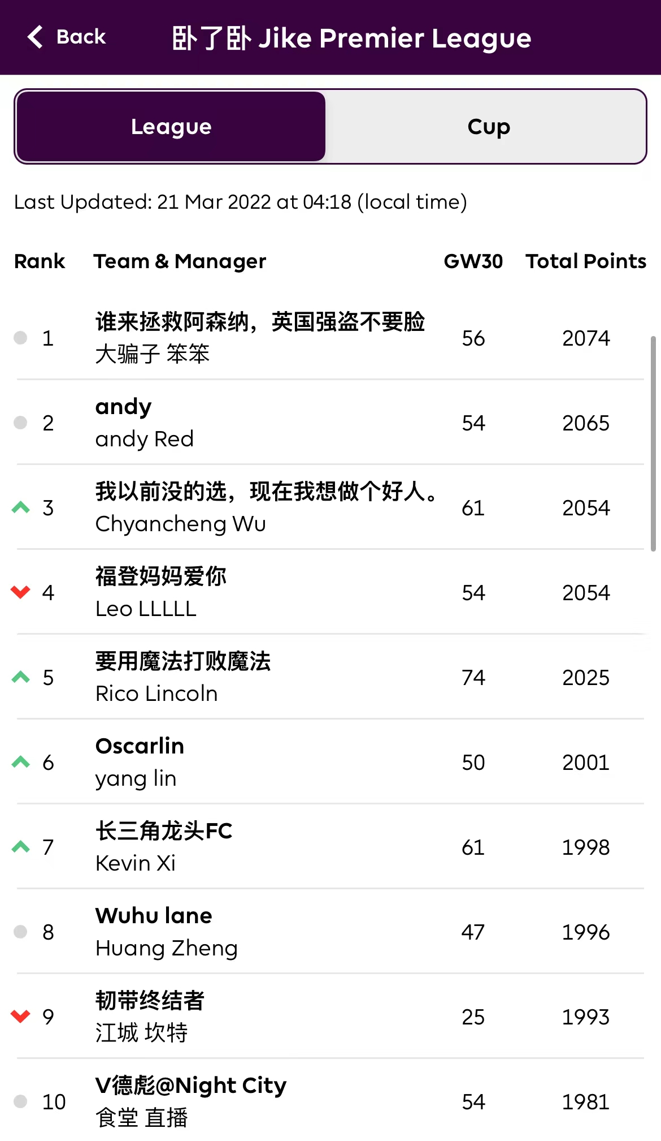Open Wuhu lane team by Huang Zheng

154,916
